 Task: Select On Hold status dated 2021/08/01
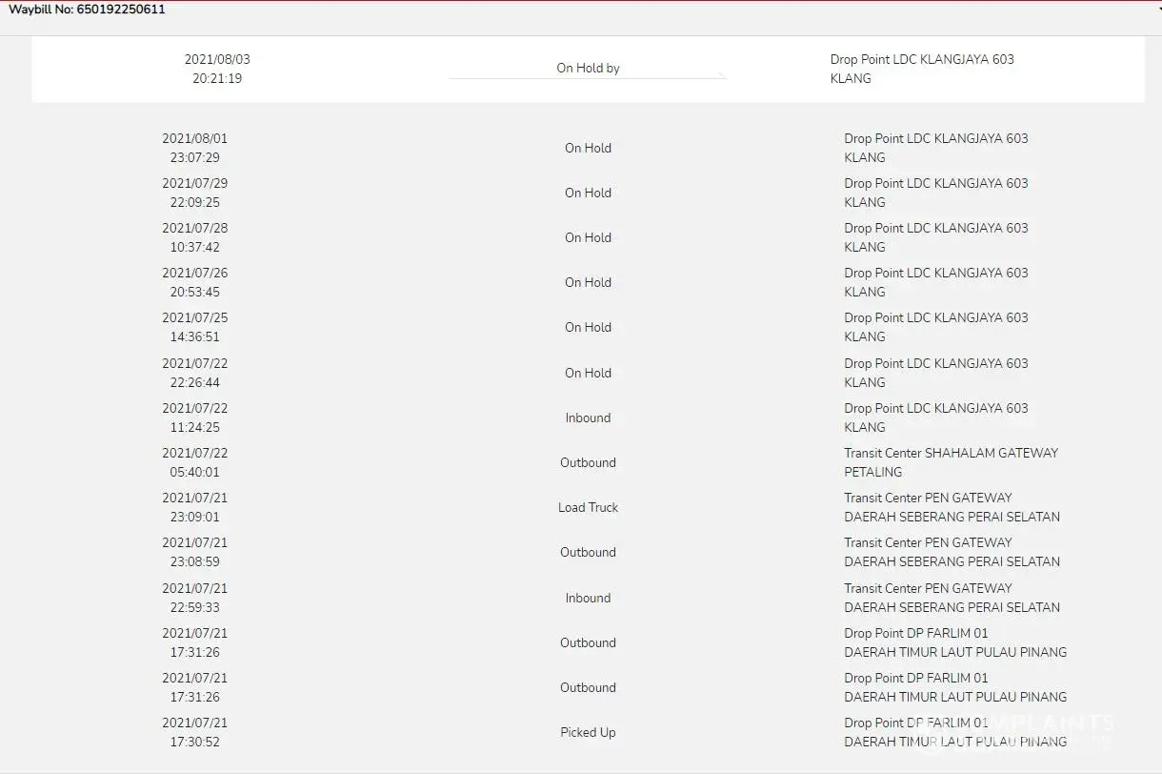pyautogui.click(x=588, y=148)
